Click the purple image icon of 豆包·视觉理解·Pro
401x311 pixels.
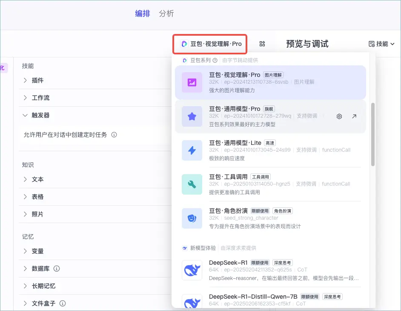[x=192, y=82]
